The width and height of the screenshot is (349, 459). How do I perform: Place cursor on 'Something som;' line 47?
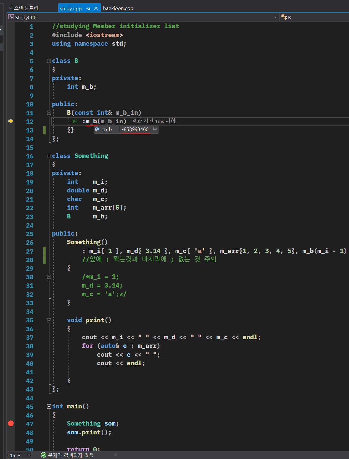click(93, 424)
